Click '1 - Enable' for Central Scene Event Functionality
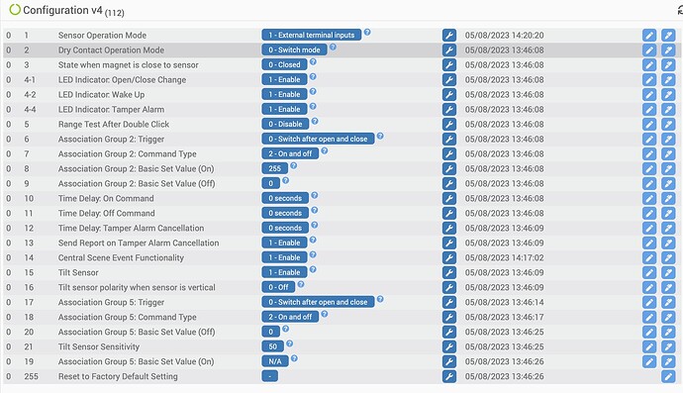 (284, 257)
